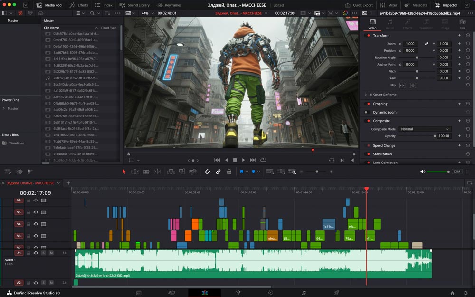Screen dimensions: 475x297
Task: Adjust the Opacity slider handle
Action: 435,136
